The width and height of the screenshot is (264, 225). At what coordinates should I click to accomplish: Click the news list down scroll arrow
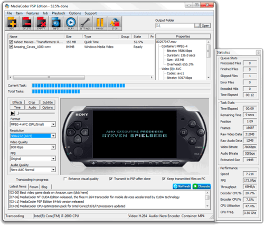[x=208, y=206]
